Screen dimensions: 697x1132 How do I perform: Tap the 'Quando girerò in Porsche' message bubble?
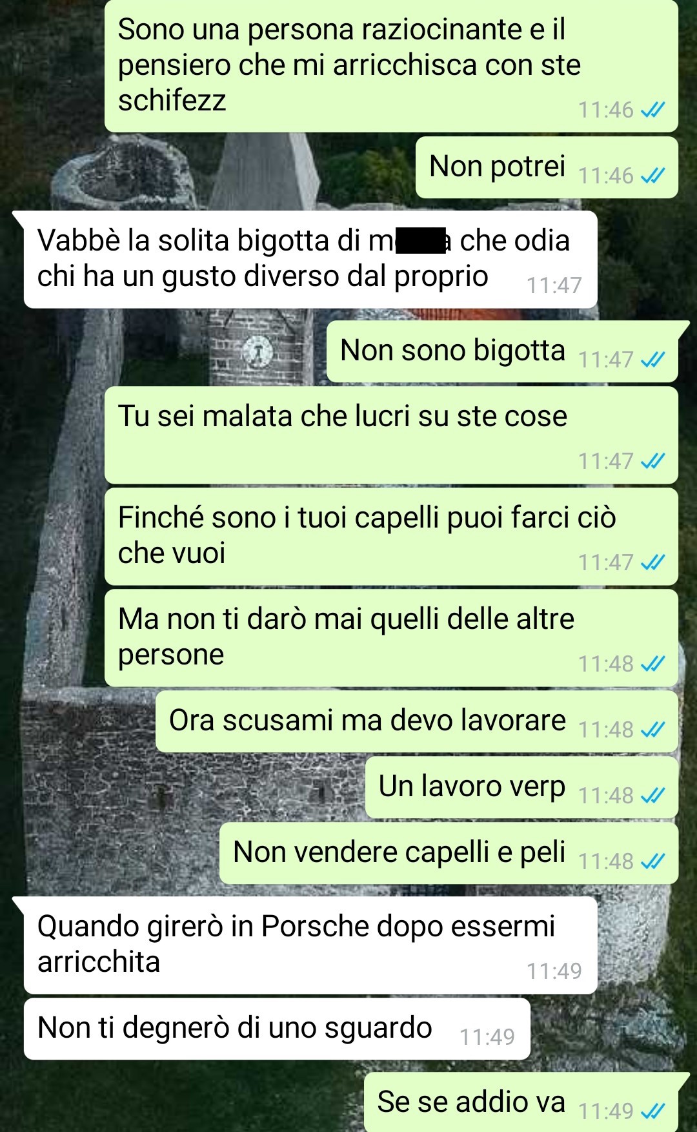(310, 945)
